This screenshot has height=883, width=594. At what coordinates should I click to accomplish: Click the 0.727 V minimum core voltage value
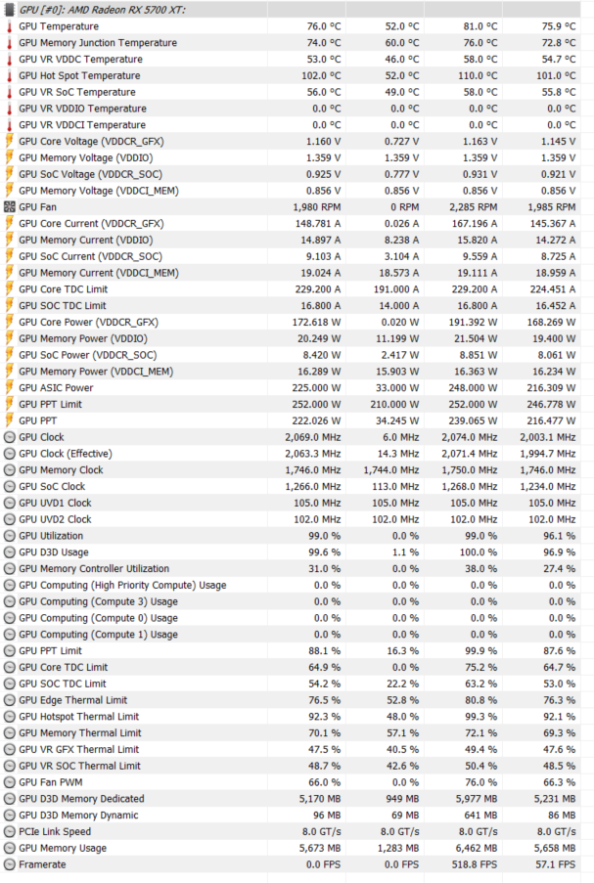[x=402, y=142]
